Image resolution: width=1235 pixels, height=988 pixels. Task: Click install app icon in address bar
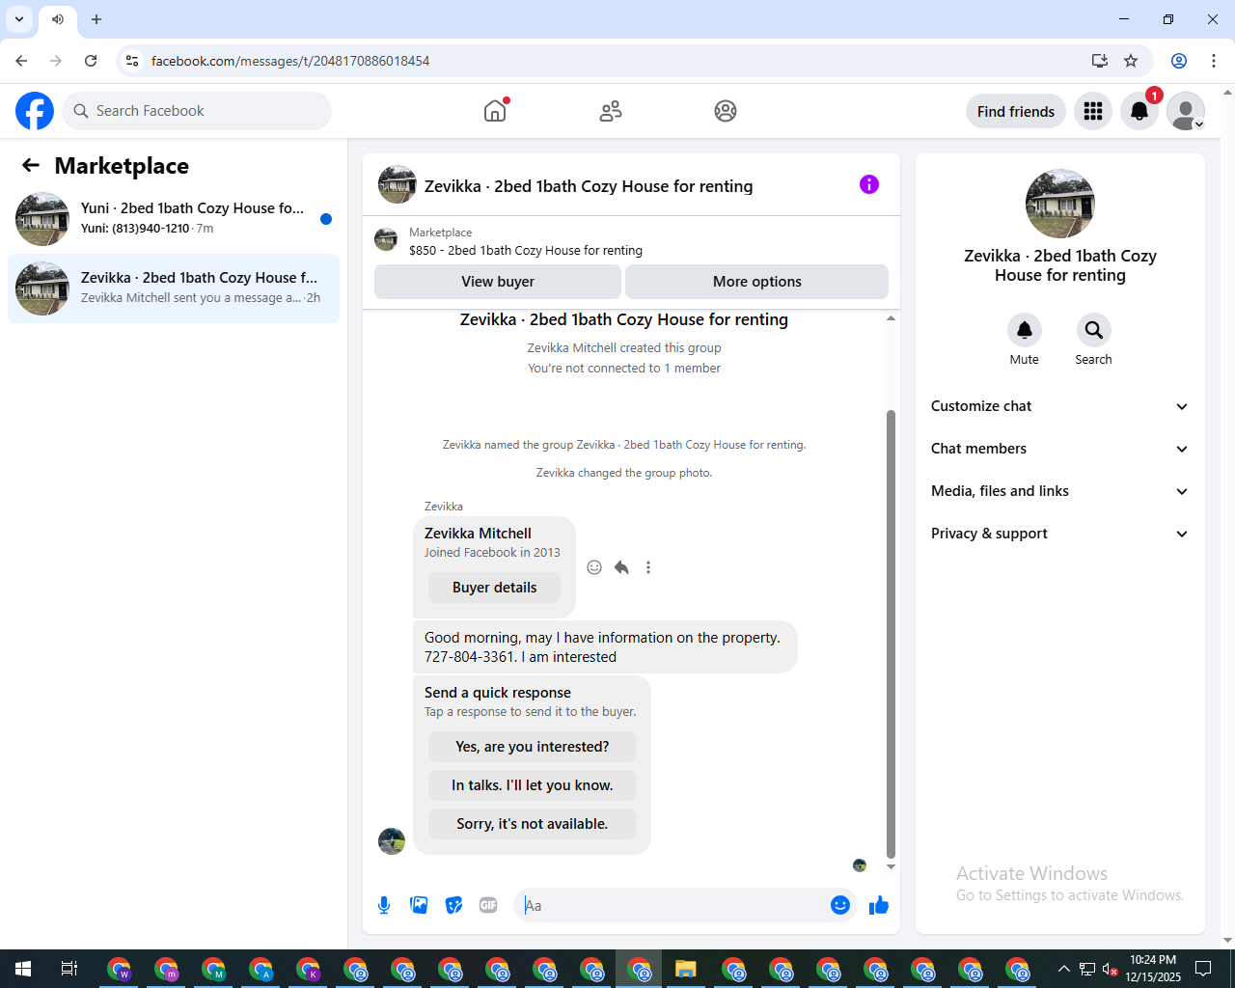[x=1099, y=61]
